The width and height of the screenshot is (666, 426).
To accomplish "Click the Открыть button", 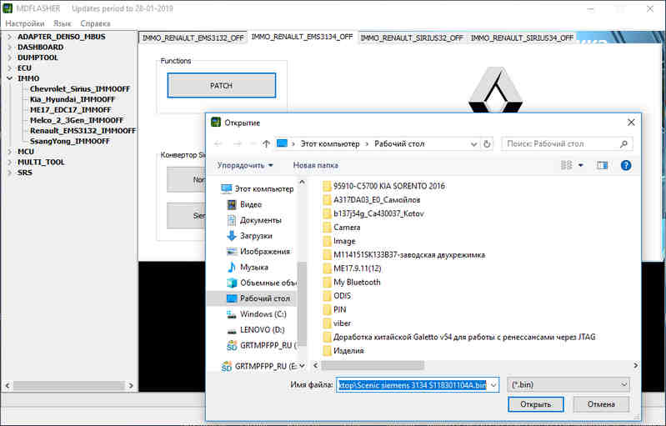I will [536, 404].
